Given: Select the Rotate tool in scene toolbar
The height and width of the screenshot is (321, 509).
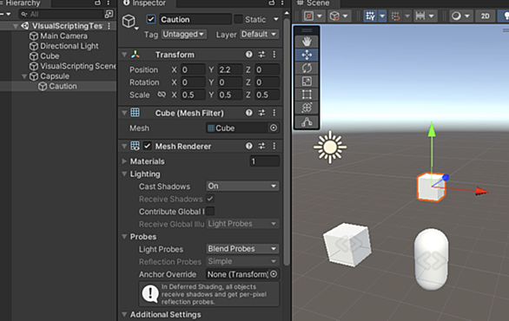Looking at the screenshot, I should [x=307, y=68].
